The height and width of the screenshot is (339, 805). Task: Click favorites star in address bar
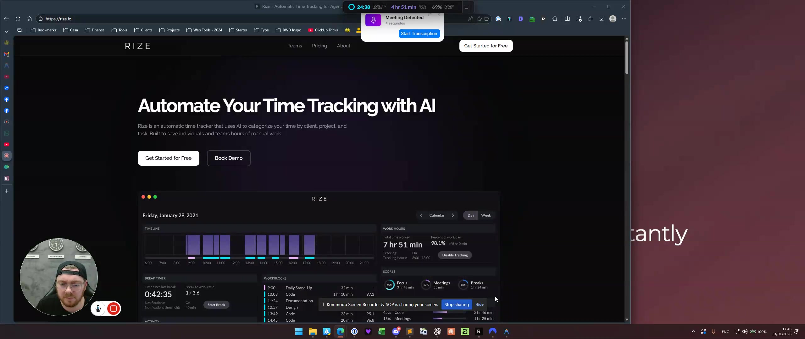[x=479, y=19]
